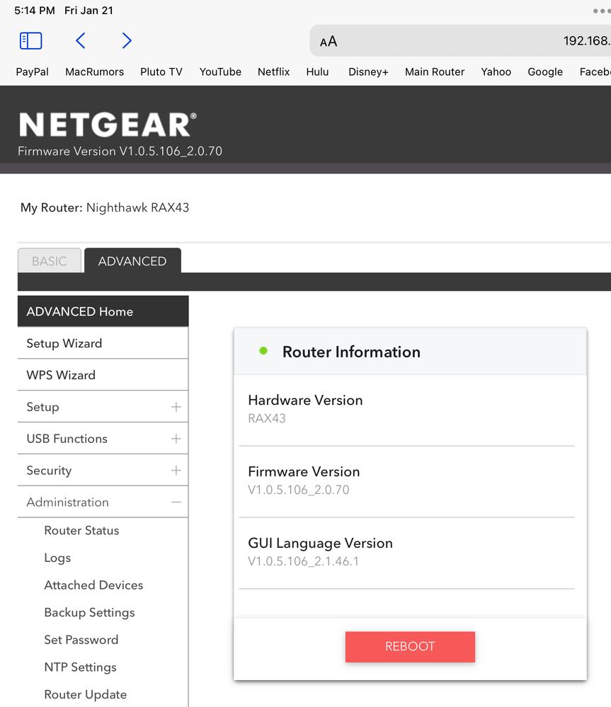This screenshot has width=611, height=707.
Task: Click GUI language value V1.0.5.106_2.1.46.1
Action: click(x=304, y=561)
